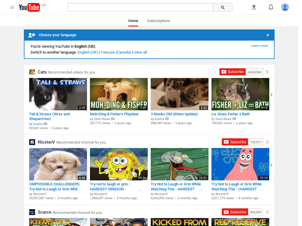
Task: Click the language banner people icon
Action: point(32,35)
